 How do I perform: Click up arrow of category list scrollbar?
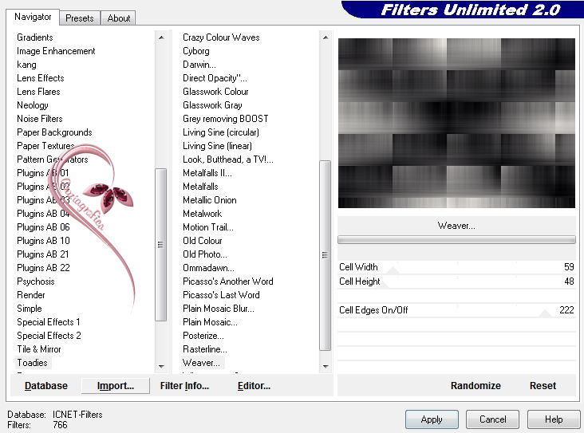[x=161, y=37]
